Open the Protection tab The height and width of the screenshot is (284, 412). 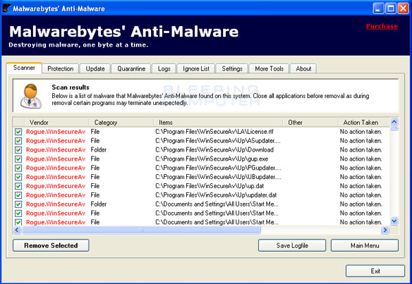pyautogui.click(x=60, y=69)
